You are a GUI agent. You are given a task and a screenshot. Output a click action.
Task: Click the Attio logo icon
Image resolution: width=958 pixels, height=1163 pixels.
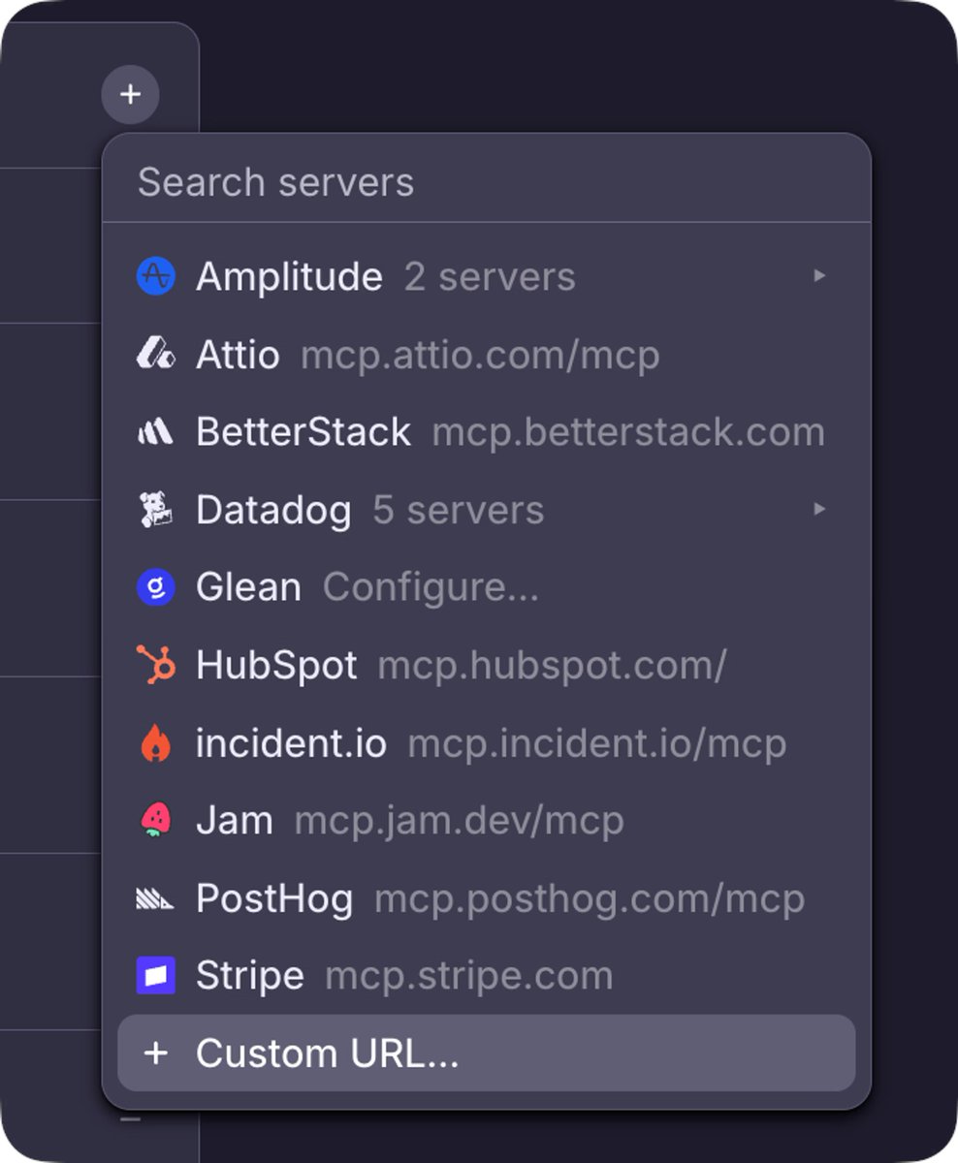pyautogui.click(x=155, y=355)
